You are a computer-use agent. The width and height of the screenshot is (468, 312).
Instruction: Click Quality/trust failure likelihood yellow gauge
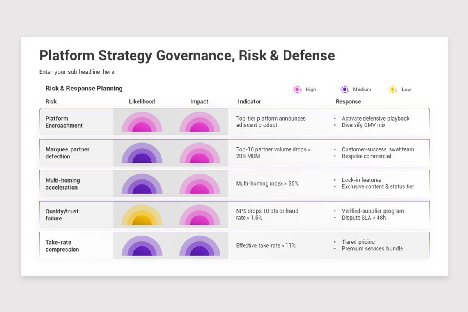coord(142,215)
